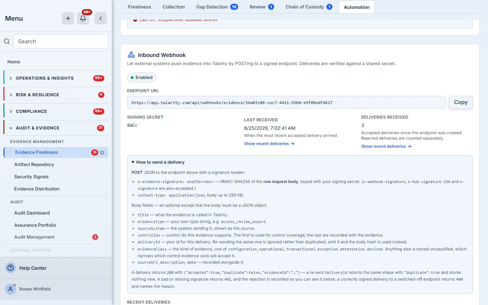Go to the Review tab
Screen dimensions: 488x305
[262, 7]
